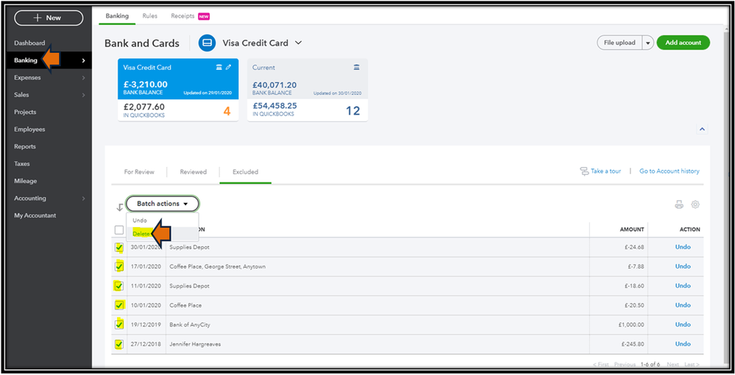The image size is (735, 375).
Task: Expand the Expenses sidebar submenu arrow
Action: [83, 78]
